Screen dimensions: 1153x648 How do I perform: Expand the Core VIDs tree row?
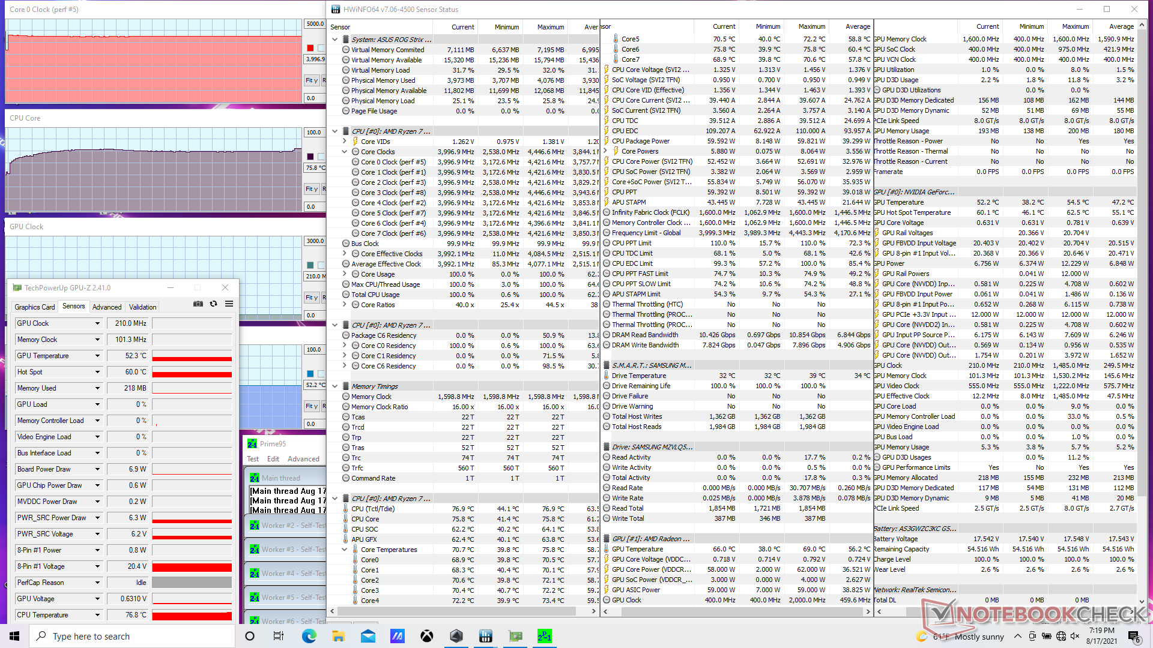click(x=345, y=142)
